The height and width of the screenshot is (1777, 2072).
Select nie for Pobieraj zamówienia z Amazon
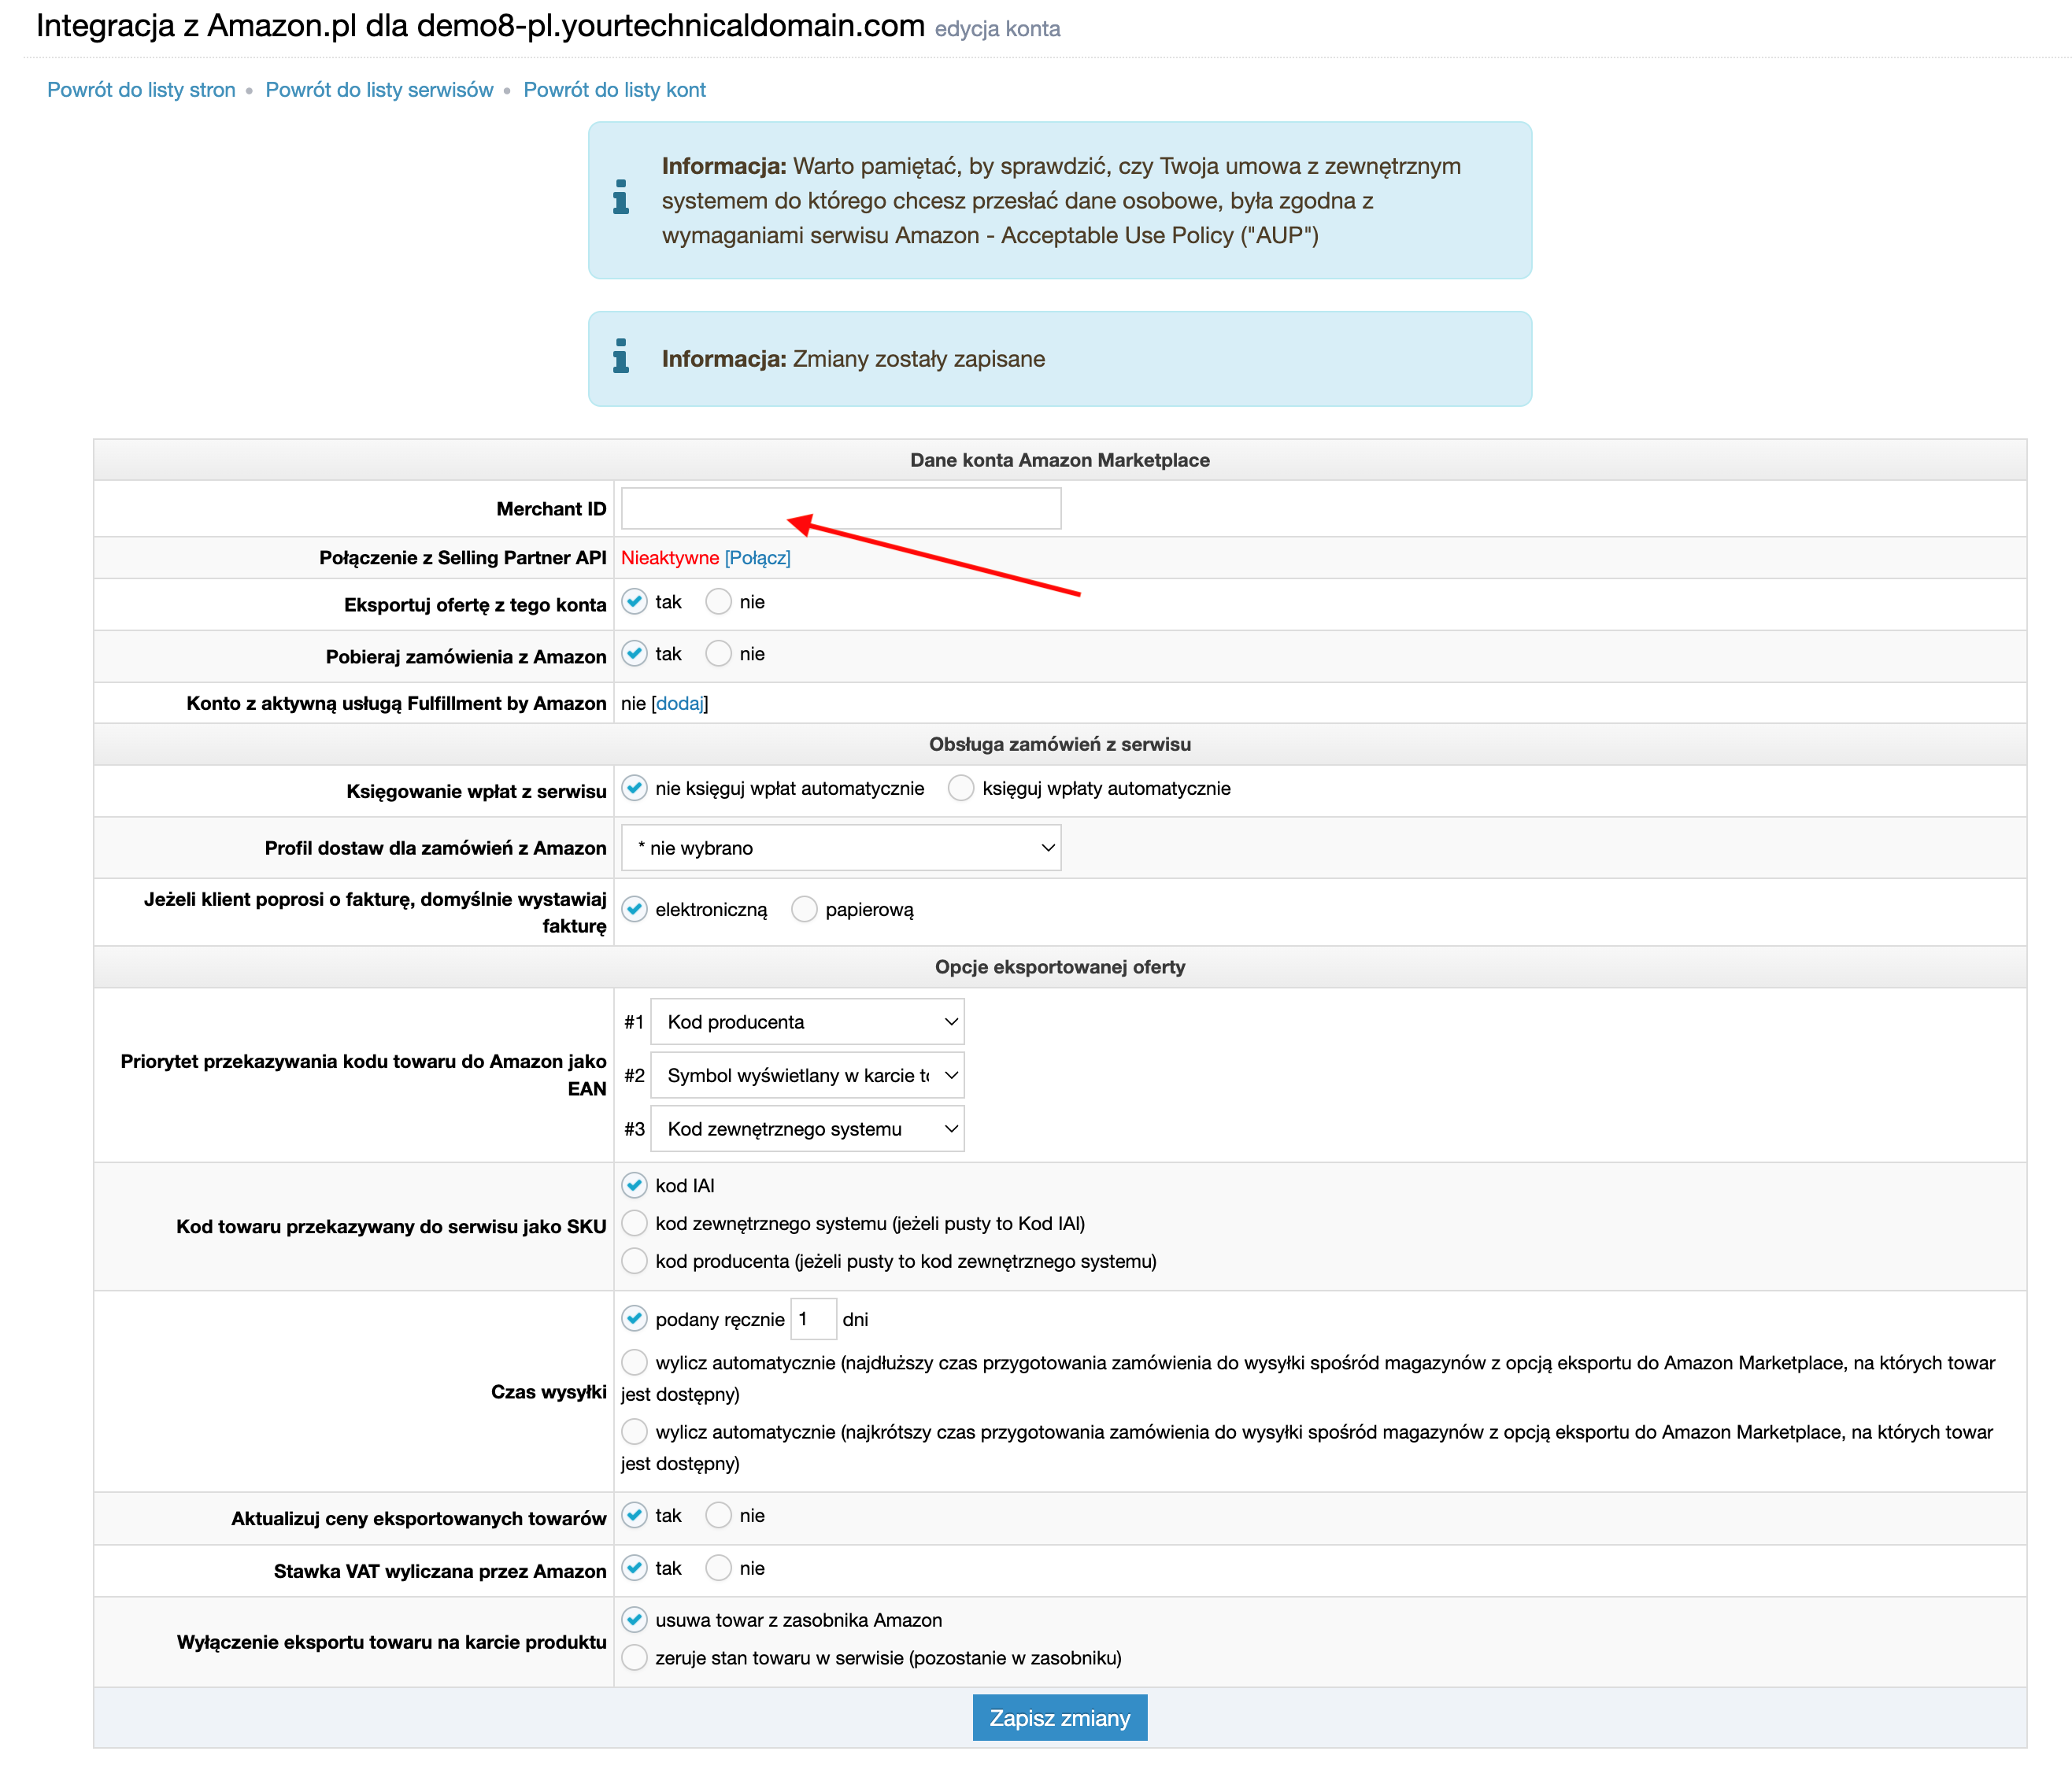click(x=718, y=654)
